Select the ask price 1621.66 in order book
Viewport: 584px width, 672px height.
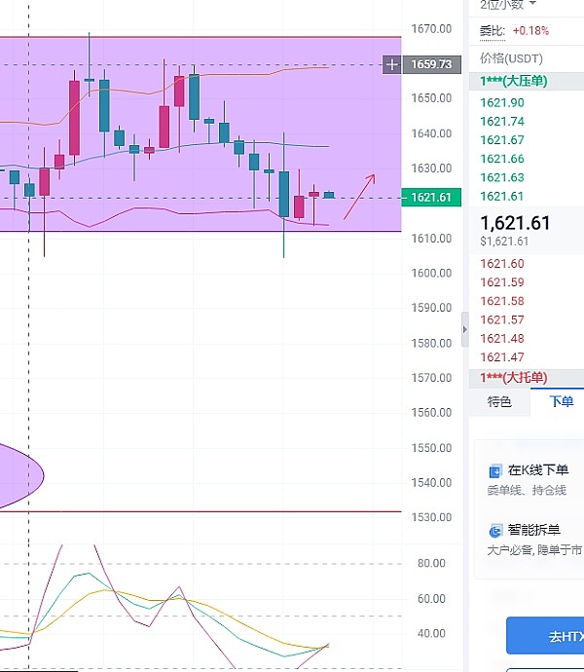[502, 159]
